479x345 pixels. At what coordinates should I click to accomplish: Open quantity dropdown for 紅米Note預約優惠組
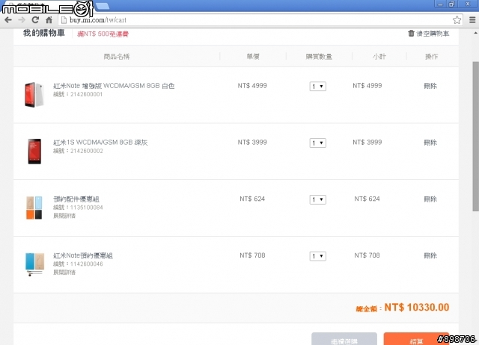317,256
